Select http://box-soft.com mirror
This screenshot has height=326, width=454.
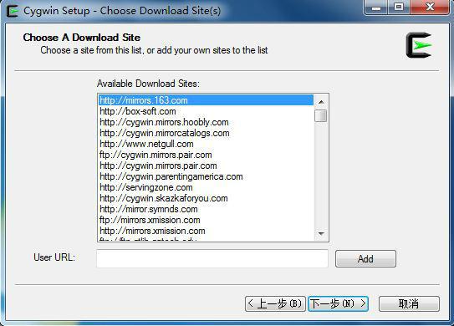[x=206, y=111]
